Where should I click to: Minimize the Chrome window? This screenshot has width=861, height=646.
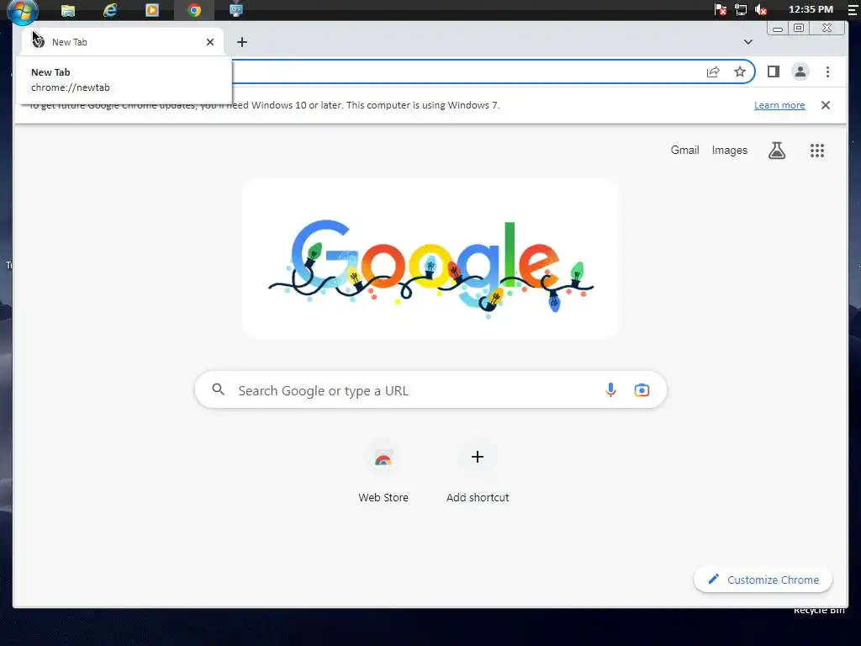coord(778,28)
